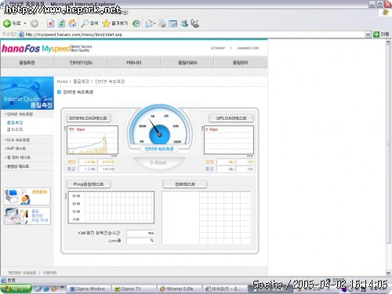Click the Messenger people icon in toolbar
The height and width of the screenshot is (294, 392).
pyautogui.click(x=184, y=24)
